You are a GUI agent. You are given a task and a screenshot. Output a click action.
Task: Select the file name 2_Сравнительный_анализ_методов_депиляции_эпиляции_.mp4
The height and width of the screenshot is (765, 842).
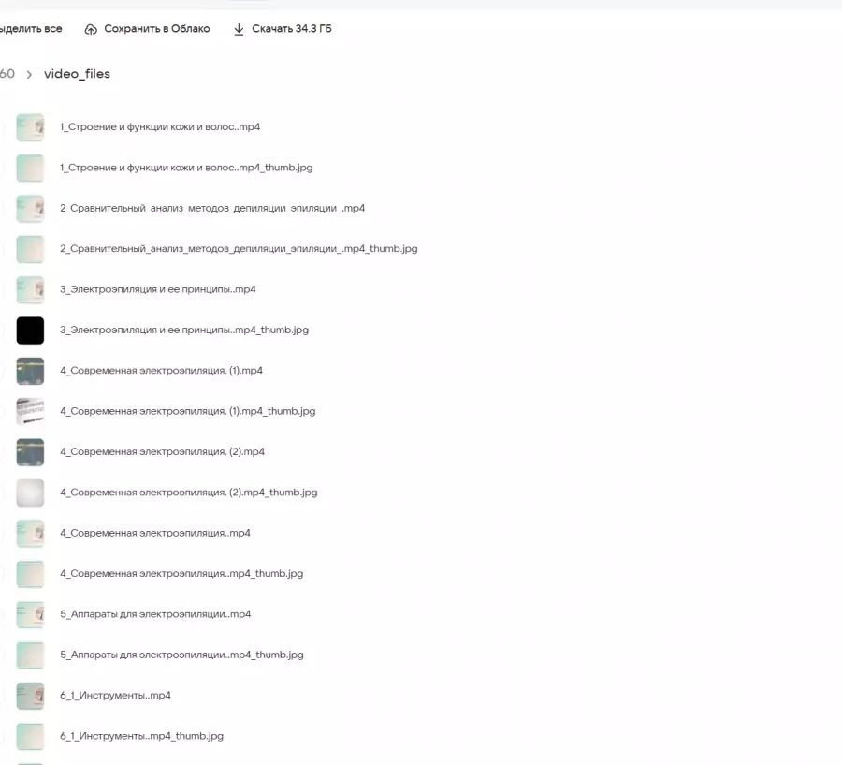(211, 209)
